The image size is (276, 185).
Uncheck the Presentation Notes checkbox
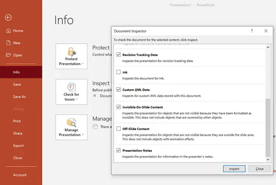click(x=118, y=150)
